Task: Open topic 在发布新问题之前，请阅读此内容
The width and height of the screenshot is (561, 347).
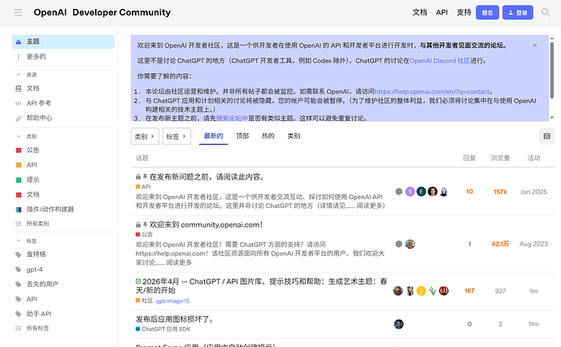Action: click(207, 177)
